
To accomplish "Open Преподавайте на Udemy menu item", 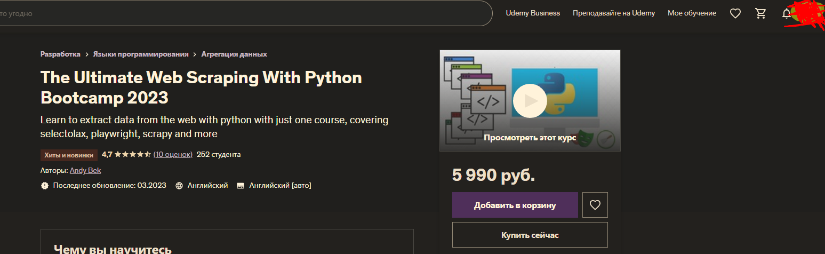I will point(613,13).
